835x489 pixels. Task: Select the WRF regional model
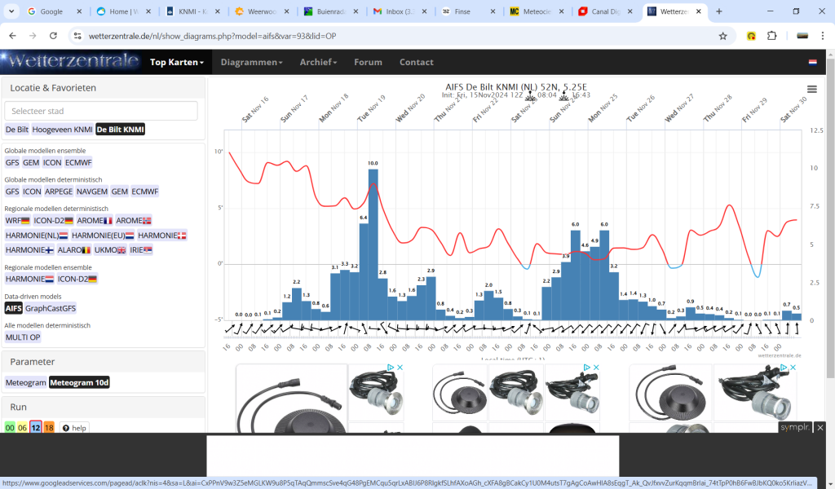pos(17,220)
